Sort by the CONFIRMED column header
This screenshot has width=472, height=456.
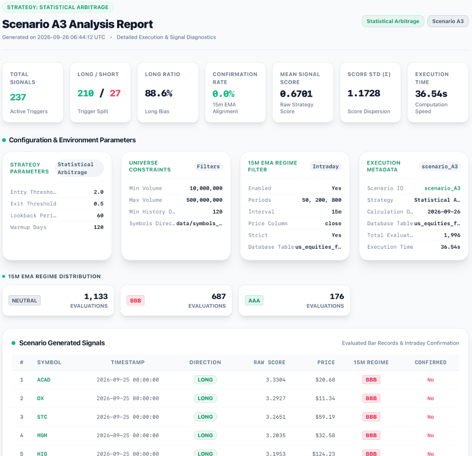tap(431, 362)
